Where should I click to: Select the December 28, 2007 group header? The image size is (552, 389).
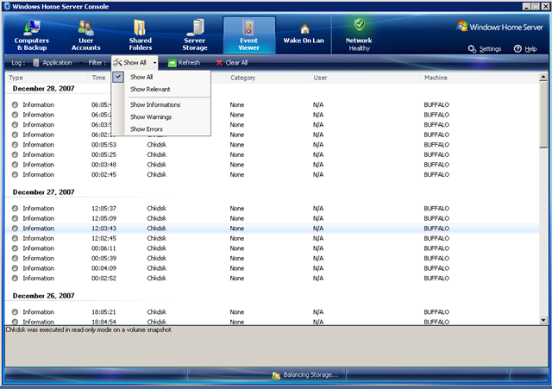pyautogui.click(x=43, y=88)
